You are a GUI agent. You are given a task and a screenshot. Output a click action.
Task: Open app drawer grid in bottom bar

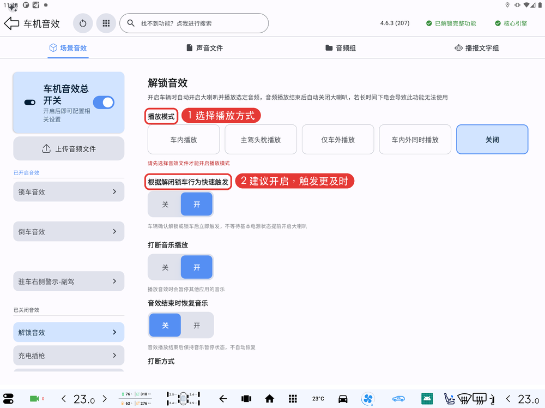[293, 399]
